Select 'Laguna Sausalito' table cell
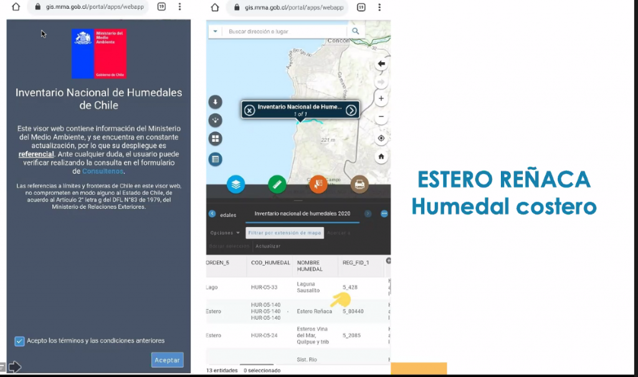This screenshot has width=638, height=377. click(x=308, y=287)
